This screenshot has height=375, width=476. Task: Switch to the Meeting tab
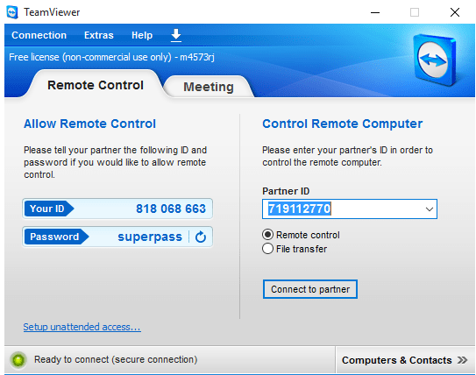point(209,87)
